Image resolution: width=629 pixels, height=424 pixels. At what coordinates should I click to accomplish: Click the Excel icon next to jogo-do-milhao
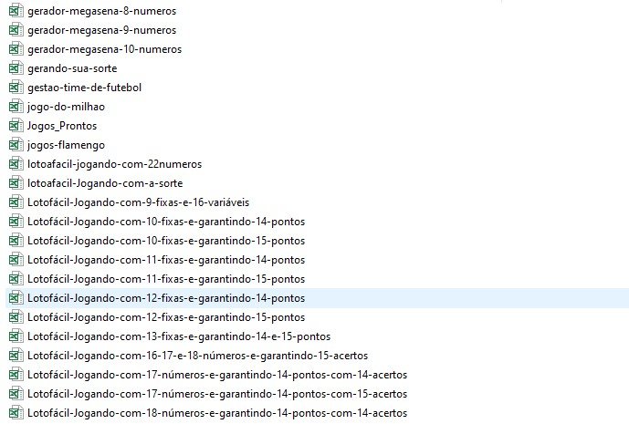click(x=16, y=107)
